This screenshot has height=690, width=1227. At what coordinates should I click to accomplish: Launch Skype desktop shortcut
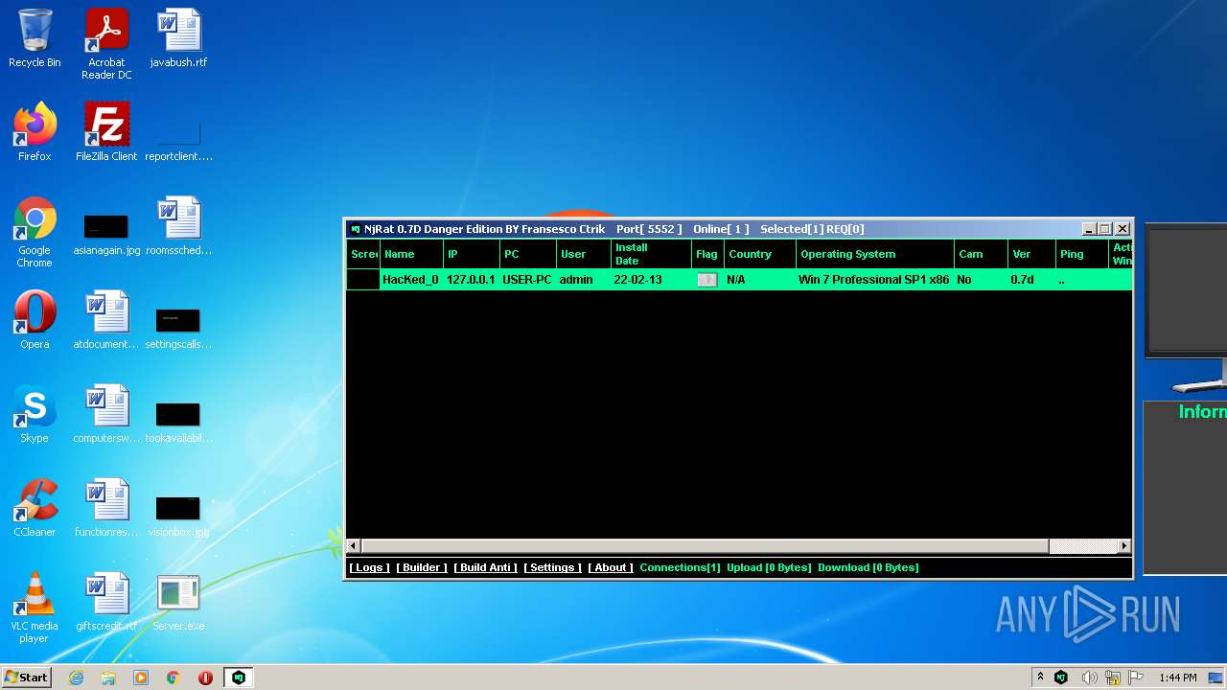coord(35,415)
